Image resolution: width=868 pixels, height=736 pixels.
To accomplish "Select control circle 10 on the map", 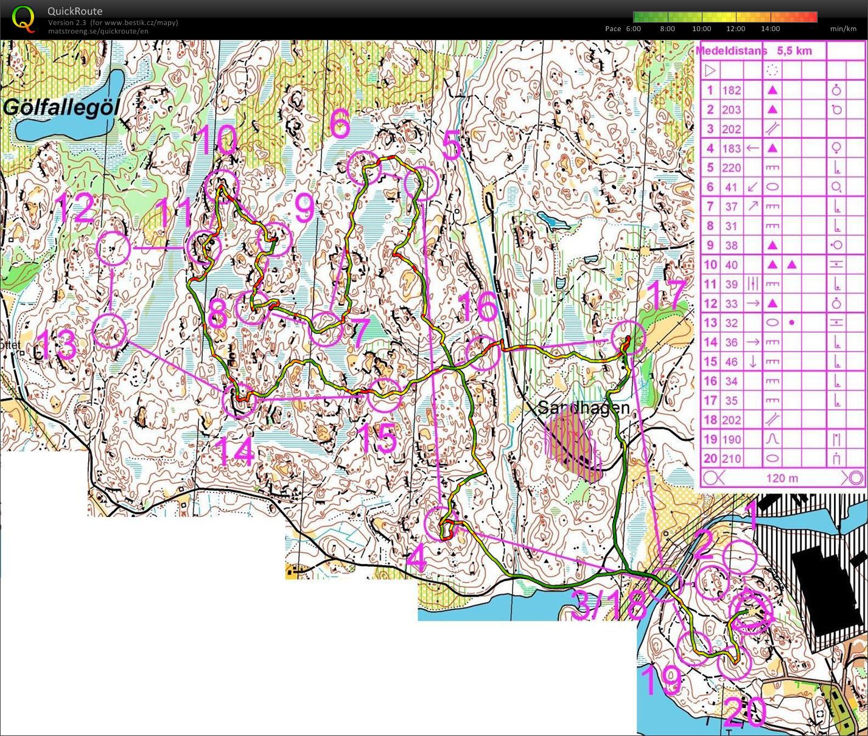I will click(220, 186).
